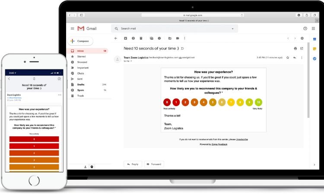Image resolution: width=324 pixels, height=194 pixels.
Task: Report email as spam
Action: tap(133, 38)
